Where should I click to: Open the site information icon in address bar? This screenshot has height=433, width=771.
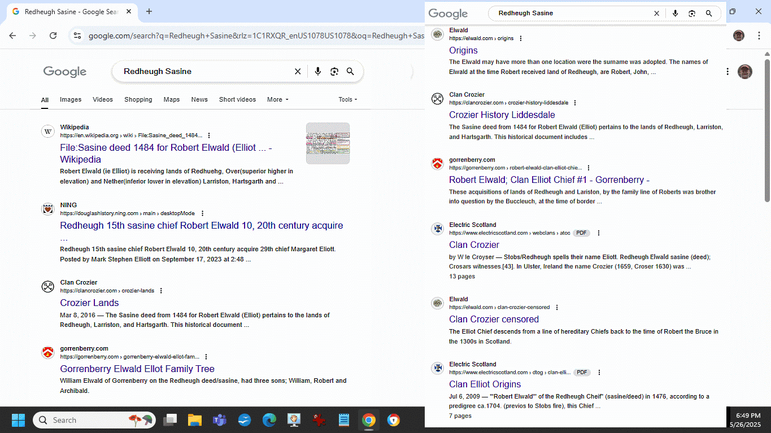point(77,36)
